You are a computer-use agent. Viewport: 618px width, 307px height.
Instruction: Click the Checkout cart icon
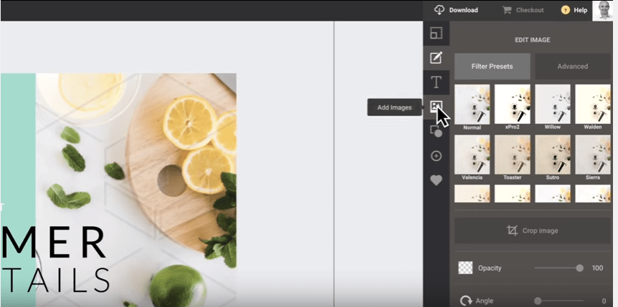point(507,10)
